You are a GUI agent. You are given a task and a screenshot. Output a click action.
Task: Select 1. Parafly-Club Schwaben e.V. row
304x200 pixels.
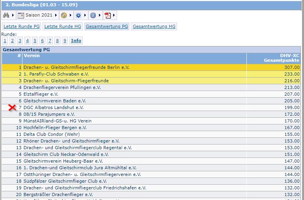151,74
